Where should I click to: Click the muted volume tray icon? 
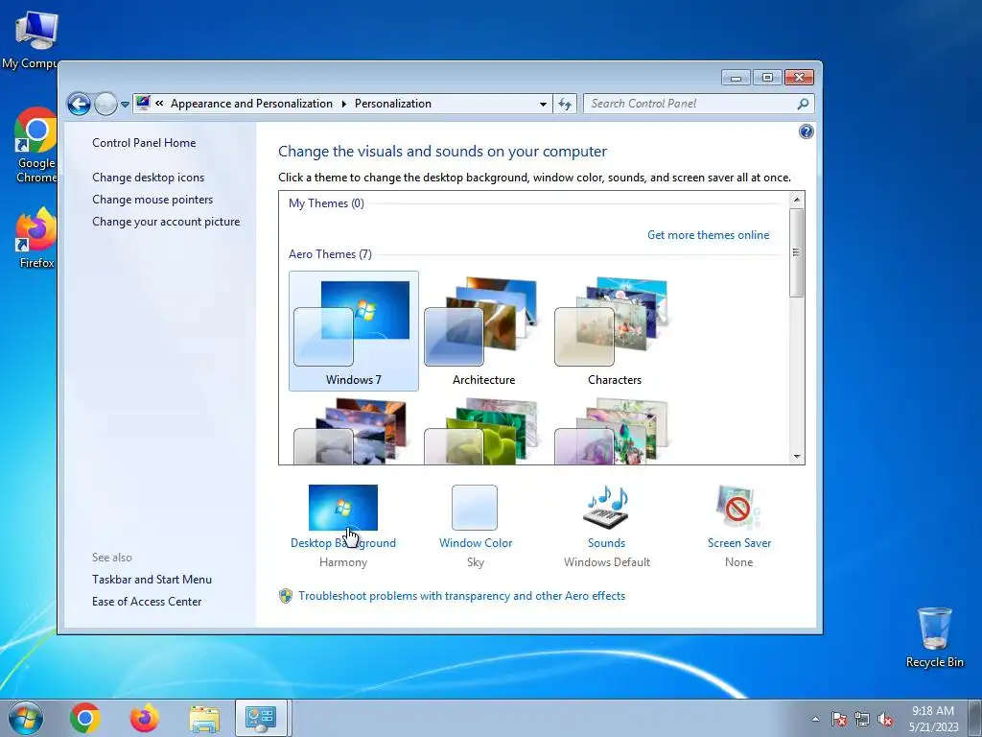(x=885, y=719)
